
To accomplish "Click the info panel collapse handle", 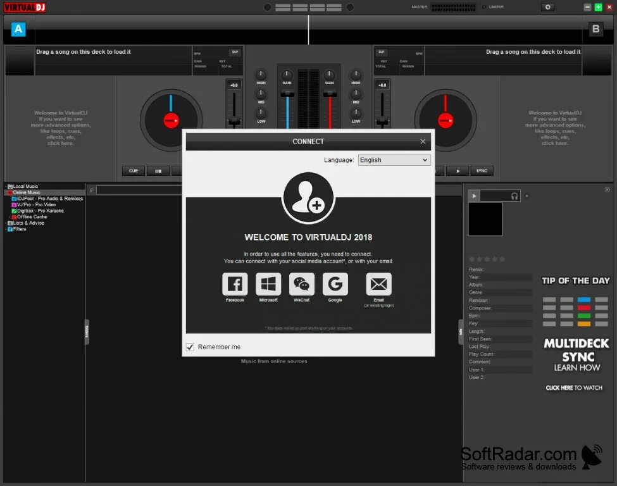I will coord(461,332).
